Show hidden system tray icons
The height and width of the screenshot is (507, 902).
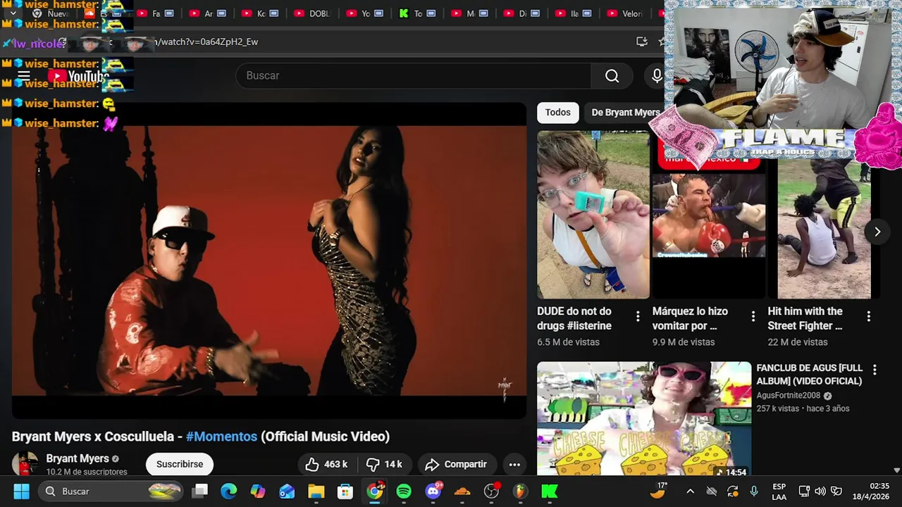click(690, 491)
